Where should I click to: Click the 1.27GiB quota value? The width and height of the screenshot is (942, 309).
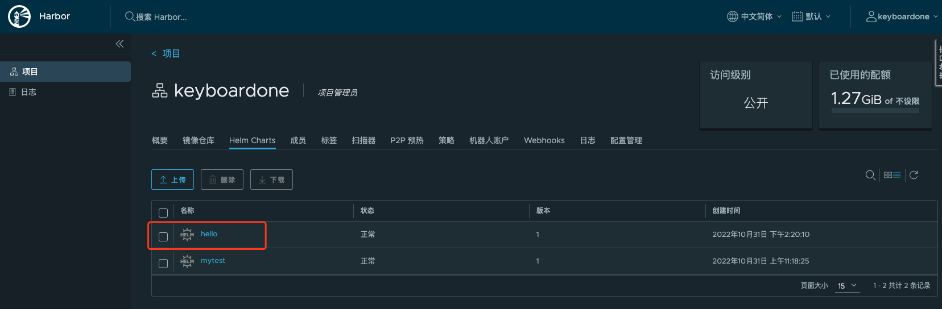click(x=856, y=98)
